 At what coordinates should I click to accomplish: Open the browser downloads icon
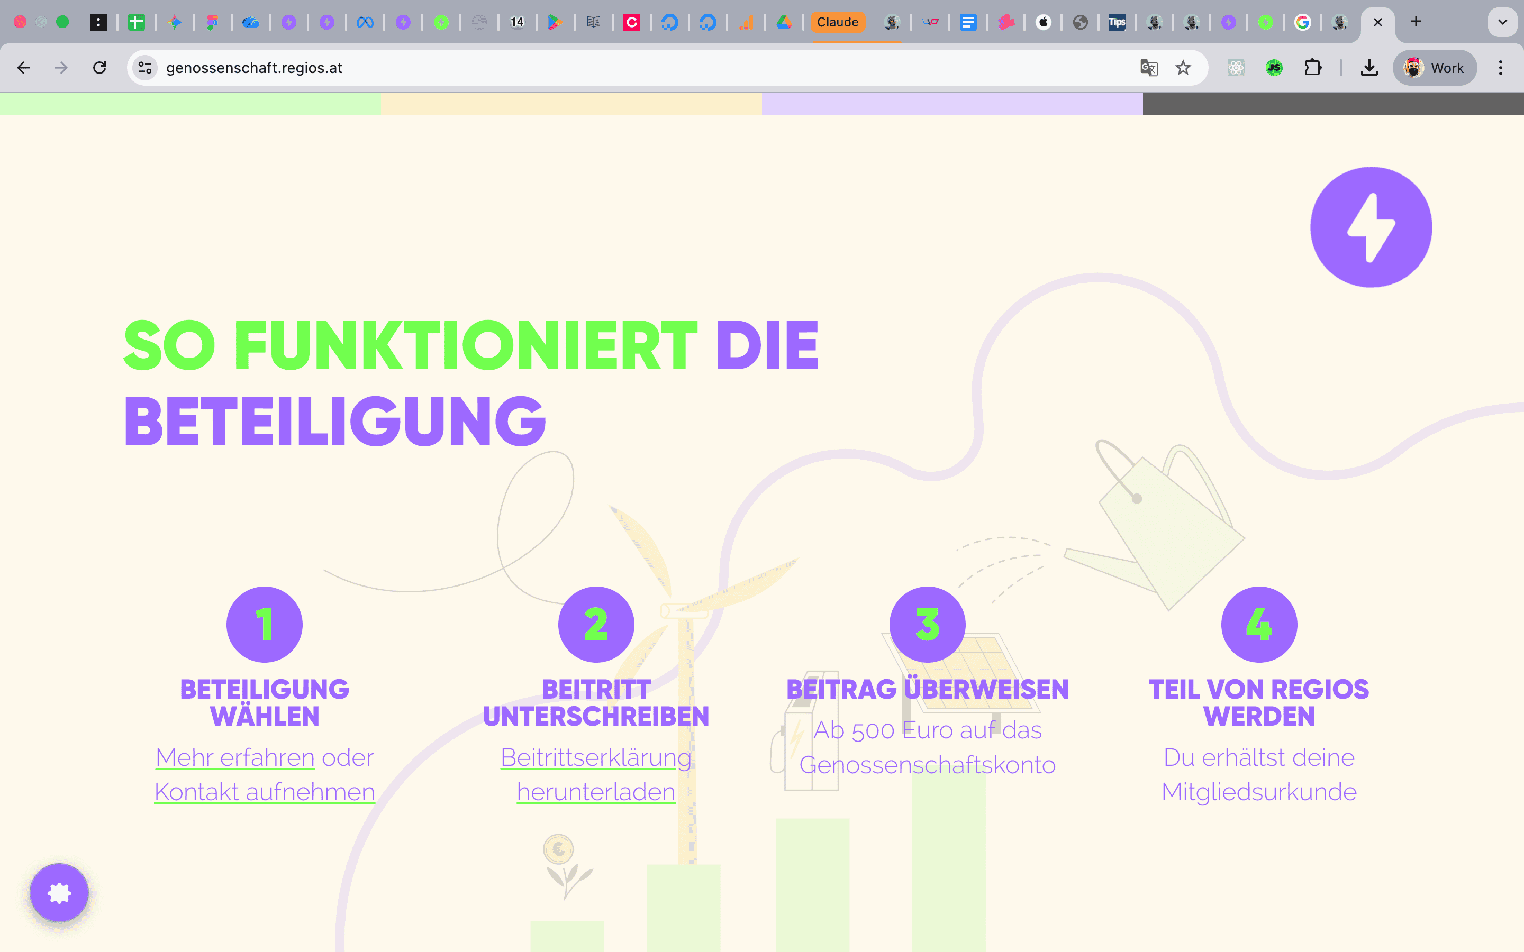tap(1368, 68)
